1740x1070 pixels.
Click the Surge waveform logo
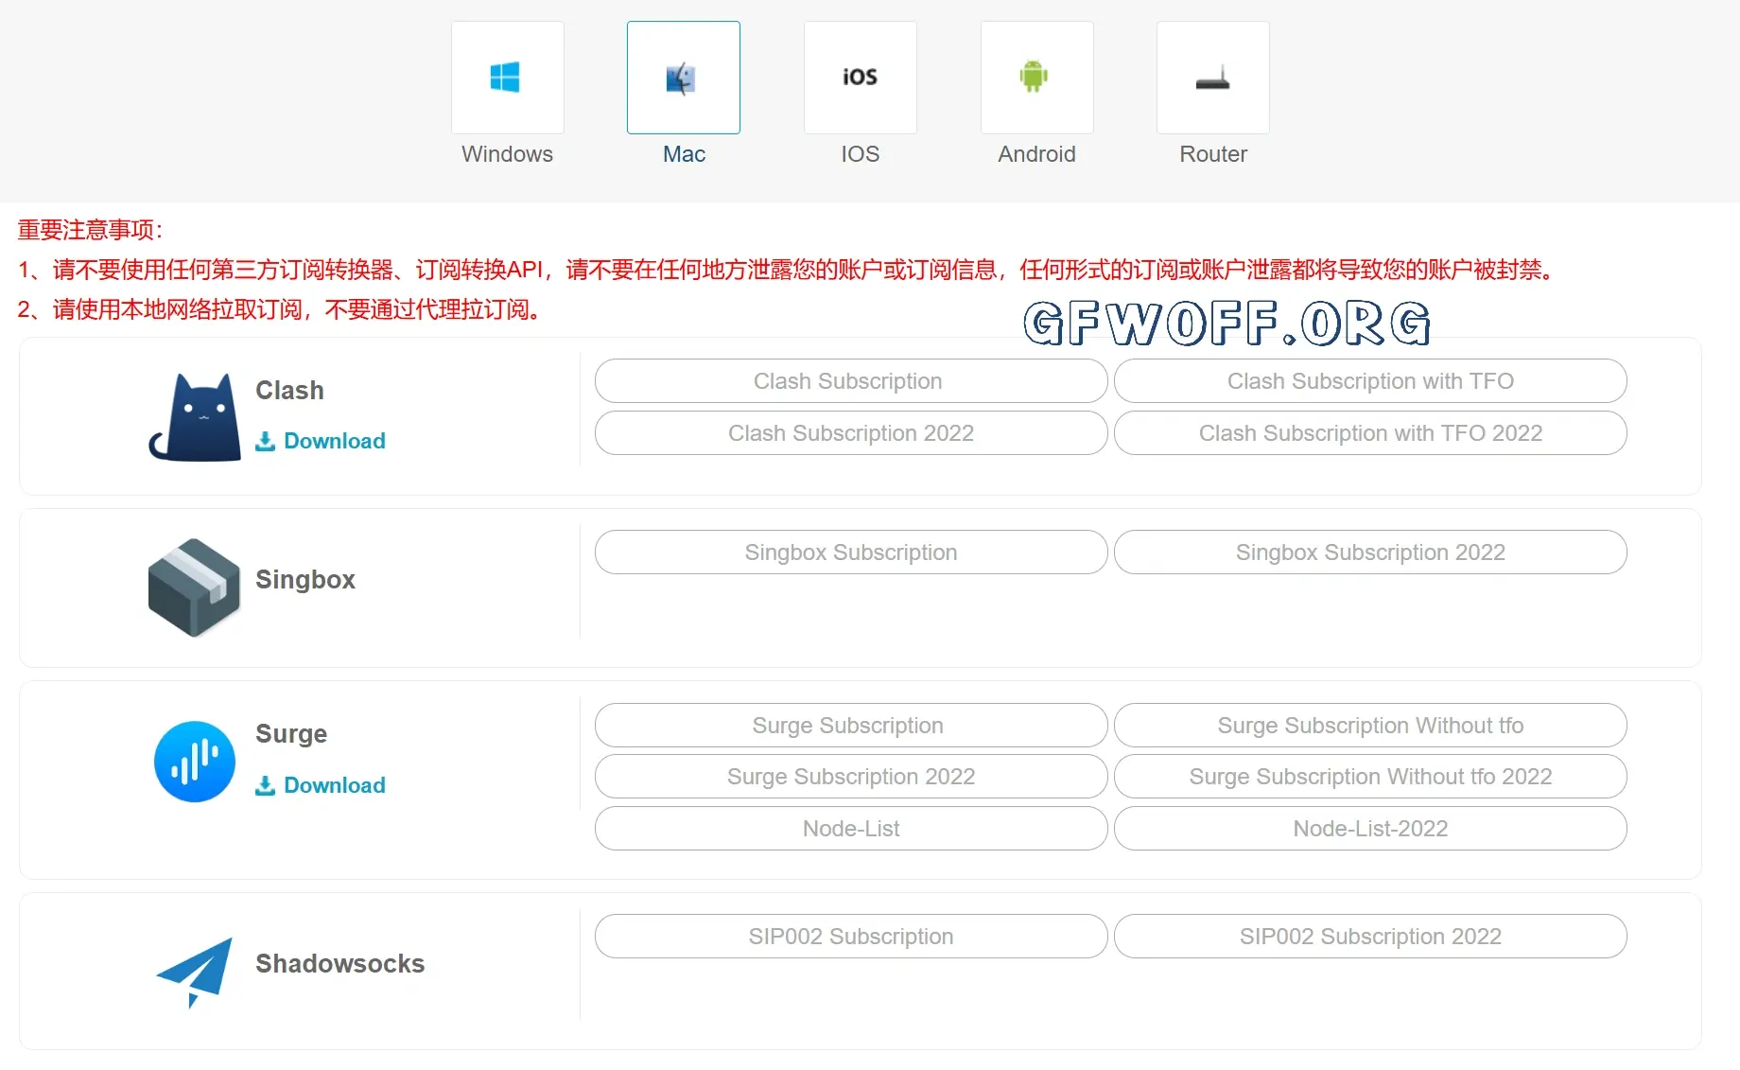pyautogui.click(x=195, y=762)
